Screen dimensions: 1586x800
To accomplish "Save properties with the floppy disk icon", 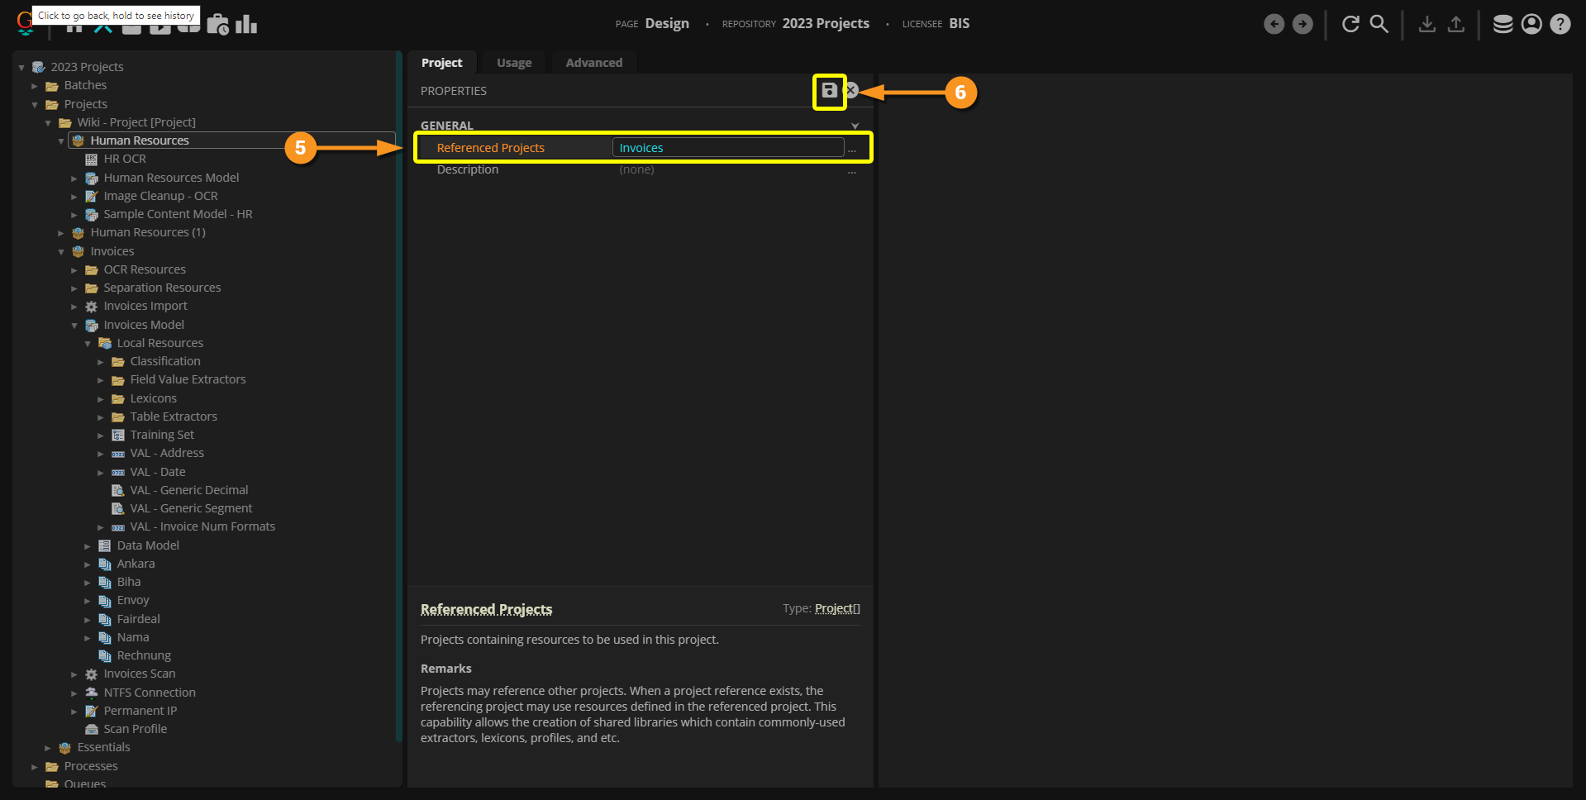I will point(830,91).
